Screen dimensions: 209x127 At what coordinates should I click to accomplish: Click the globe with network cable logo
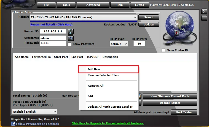point(179,28)
